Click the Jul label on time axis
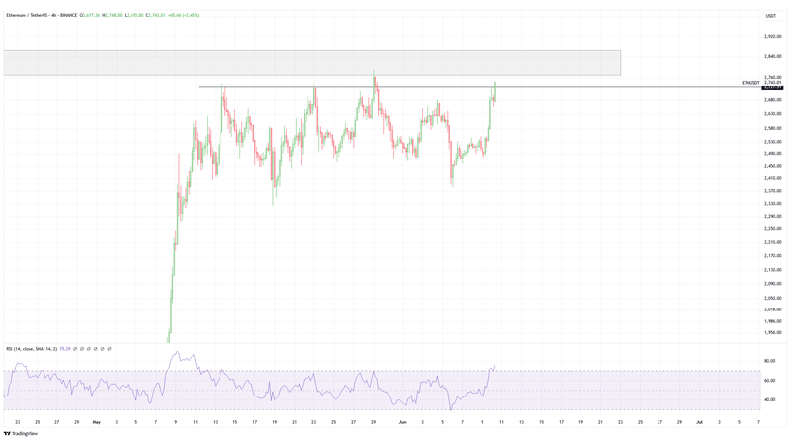 click(699, 422)
